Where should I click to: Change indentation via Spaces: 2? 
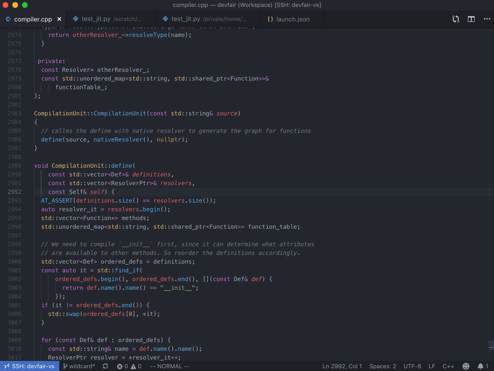(382, 366)
